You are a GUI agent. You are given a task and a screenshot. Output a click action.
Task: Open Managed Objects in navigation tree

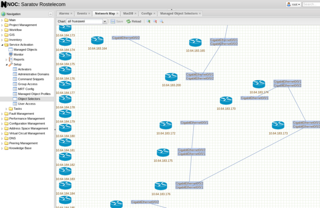25,50
